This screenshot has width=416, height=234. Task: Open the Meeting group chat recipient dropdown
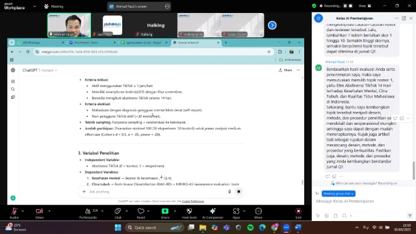point(338,194)
